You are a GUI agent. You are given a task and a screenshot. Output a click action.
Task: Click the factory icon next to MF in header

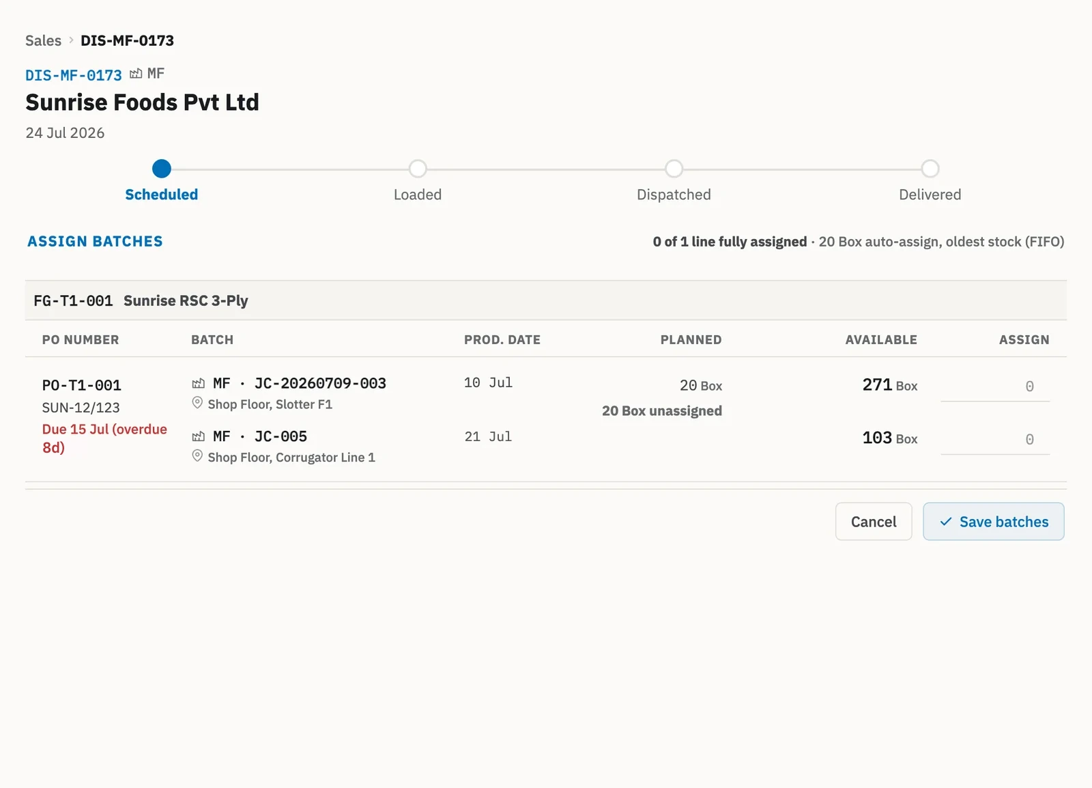pyautogui.click(x=136, y=74)
